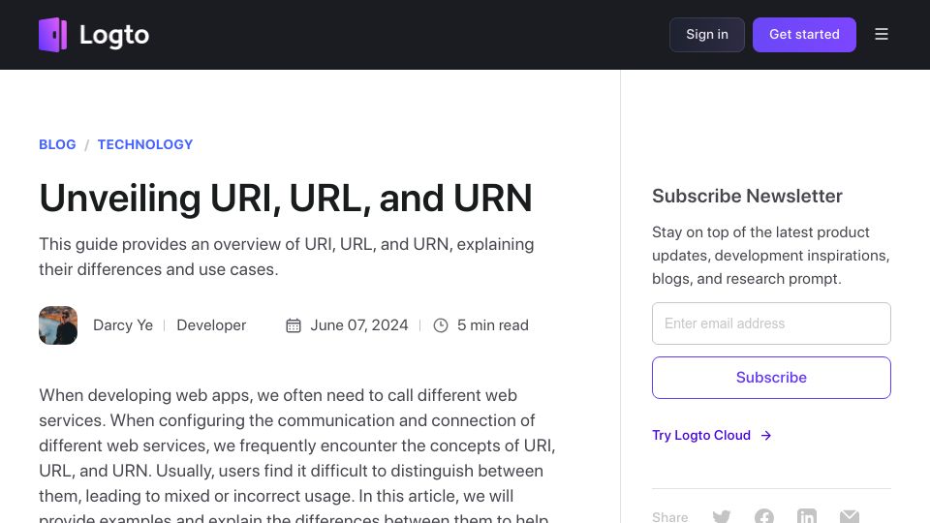Screen dimensions: 930x523
Task: Click the Subscribe Newsletter heading
Action: point(747,197)
